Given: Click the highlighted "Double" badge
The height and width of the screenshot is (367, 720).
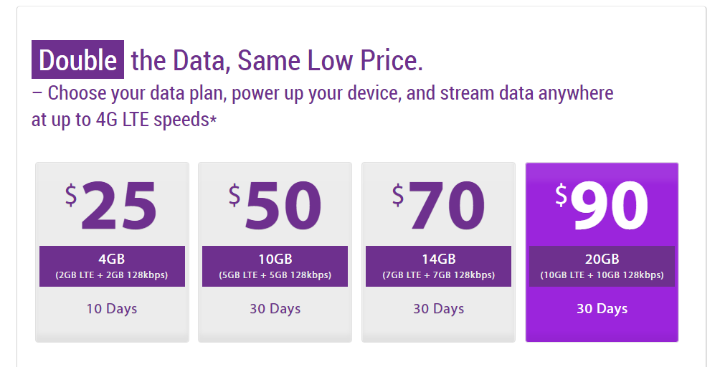Looking at the screenshot, I should (77, 60).
